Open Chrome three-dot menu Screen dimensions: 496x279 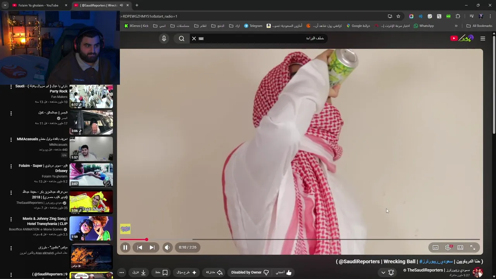coord(490,16)
